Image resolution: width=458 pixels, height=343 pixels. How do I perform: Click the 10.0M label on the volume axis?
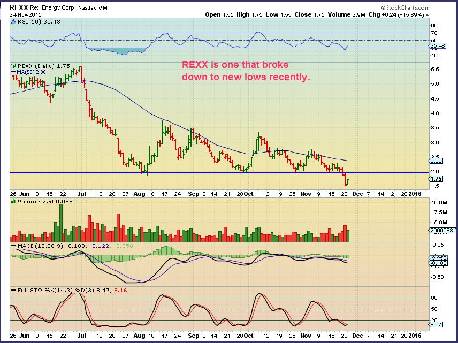pos(439,202)
